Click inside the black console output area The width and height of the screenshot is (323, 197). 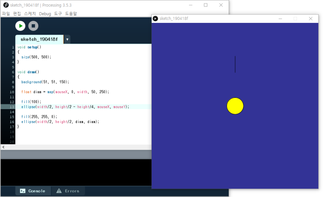click(x=76, y=172)
